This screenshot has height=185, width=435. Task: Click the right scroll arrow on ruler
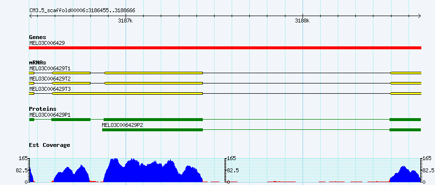click(419, 16)
